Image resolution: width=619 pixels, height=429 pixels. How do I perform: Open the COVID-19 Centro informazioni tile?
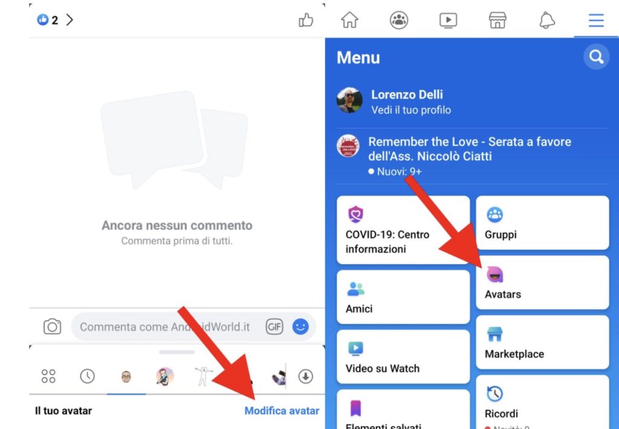click(x=403, y=230)
